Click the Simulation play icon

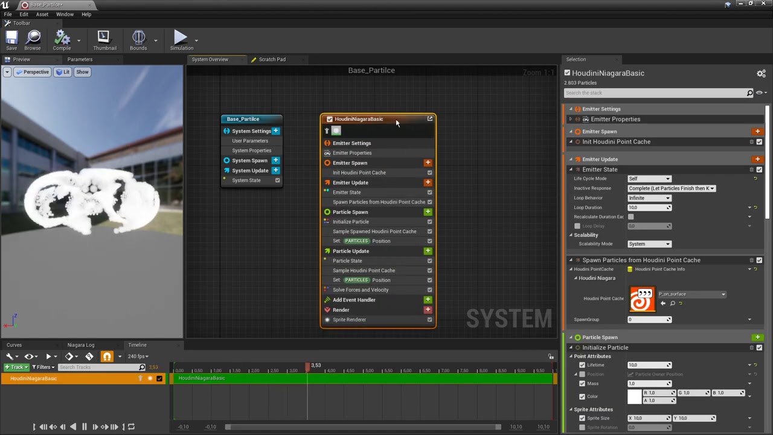[181, 40]
